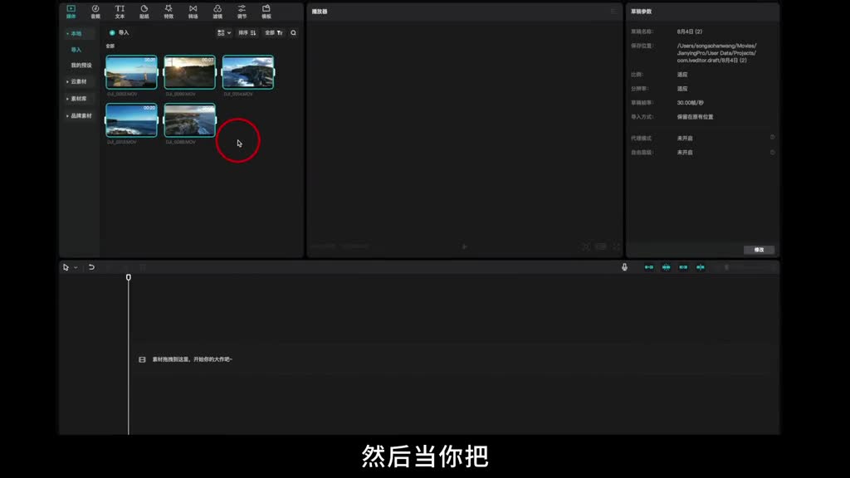Toggle the first teal snapping icon on timeline toolbar
This screenshot has height=478, width=850.
pos(649,267)
